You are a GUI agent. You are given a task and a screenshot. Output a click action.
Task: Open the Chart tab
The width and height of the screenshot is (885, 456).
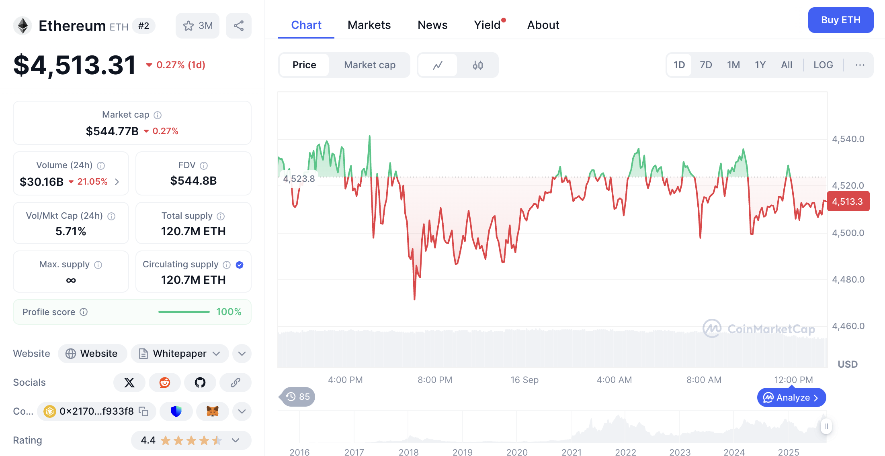(x=306, y=25)
